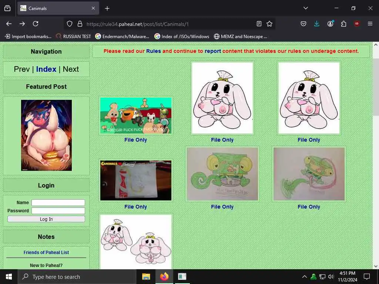Open network settings tray icon
This screenshot has width=379, height=284.
322,277
